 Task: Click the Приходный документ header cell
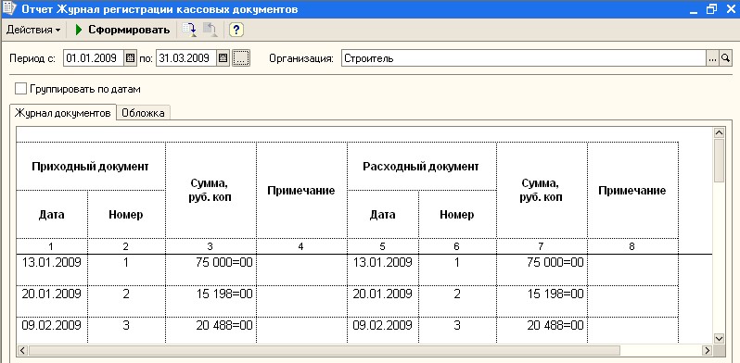click(x=91, y=167)
